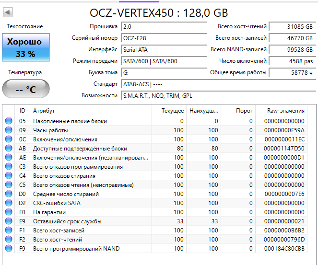Image resolution: width=318 pixels, height=265 pixels.
Task: Select Всего программирований NAND row
Action: (x=155, y=249)
